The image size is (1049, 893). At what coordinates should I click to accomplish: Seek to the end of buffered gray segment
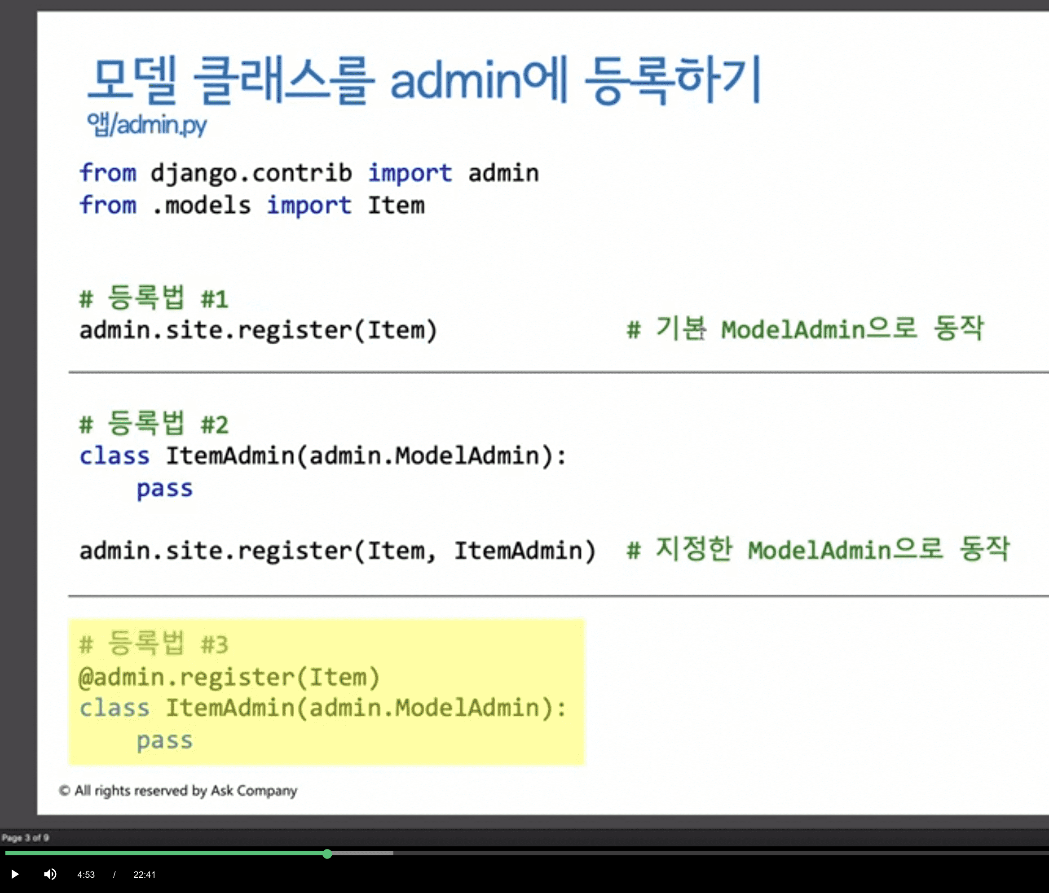coord(392,854)
